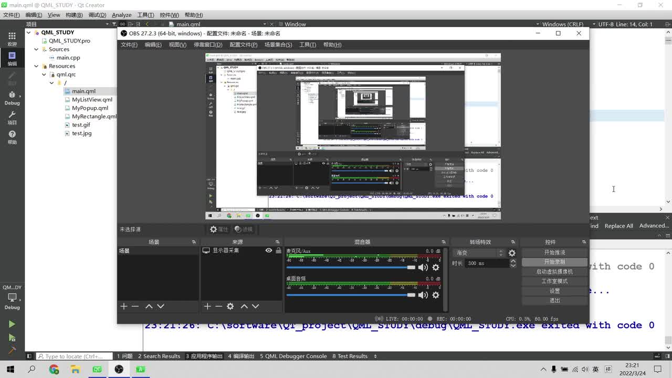Viewport: 672px width, 378px height.
Task: Open OBS 停靠窗口(D) menu
Action: (x=208, y=45)
